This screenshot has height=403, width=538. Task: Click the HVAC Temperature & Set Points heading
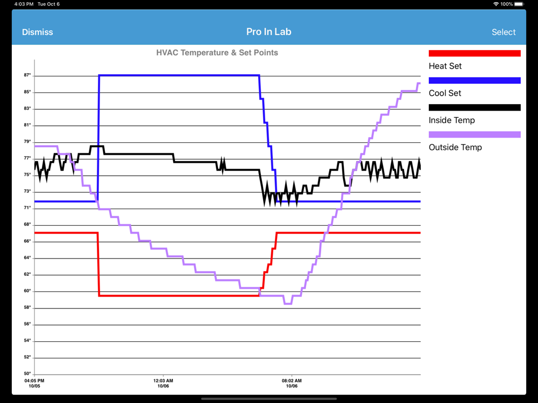click(x=217, y=53)
